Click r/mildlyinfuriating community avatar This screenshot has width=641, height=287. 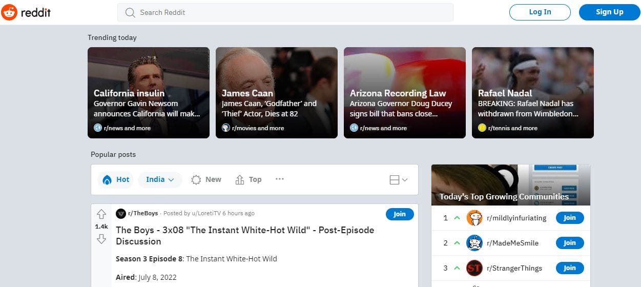point(474,218)
